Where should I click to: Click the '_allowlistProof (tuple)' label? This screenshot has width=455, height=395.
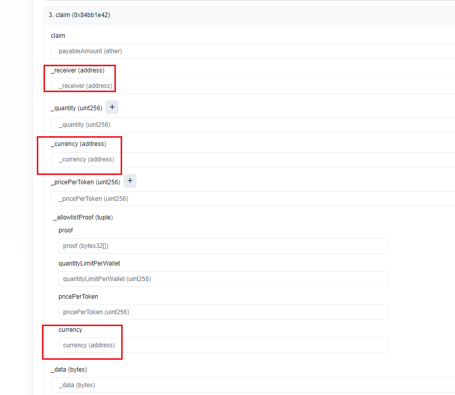[83, 217]
